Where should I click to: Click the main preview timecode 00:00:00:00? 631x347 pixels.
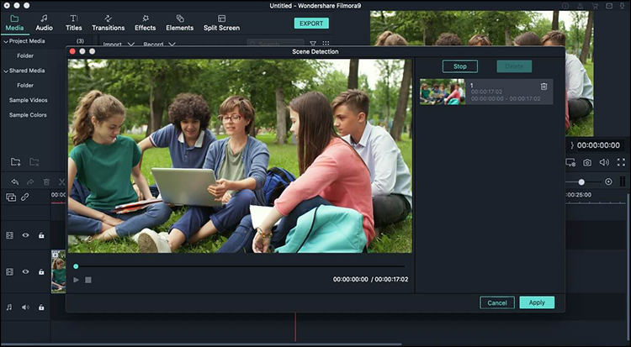pyautogui.click(x=598, y=145)
